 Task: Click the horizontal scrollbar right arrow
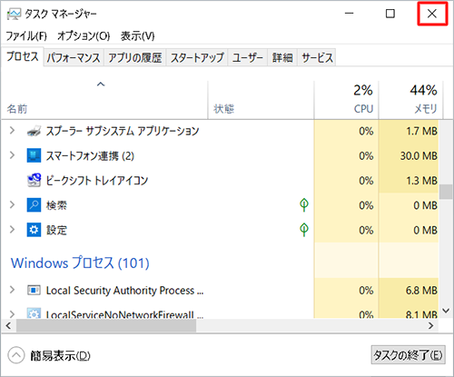(431, 326)
